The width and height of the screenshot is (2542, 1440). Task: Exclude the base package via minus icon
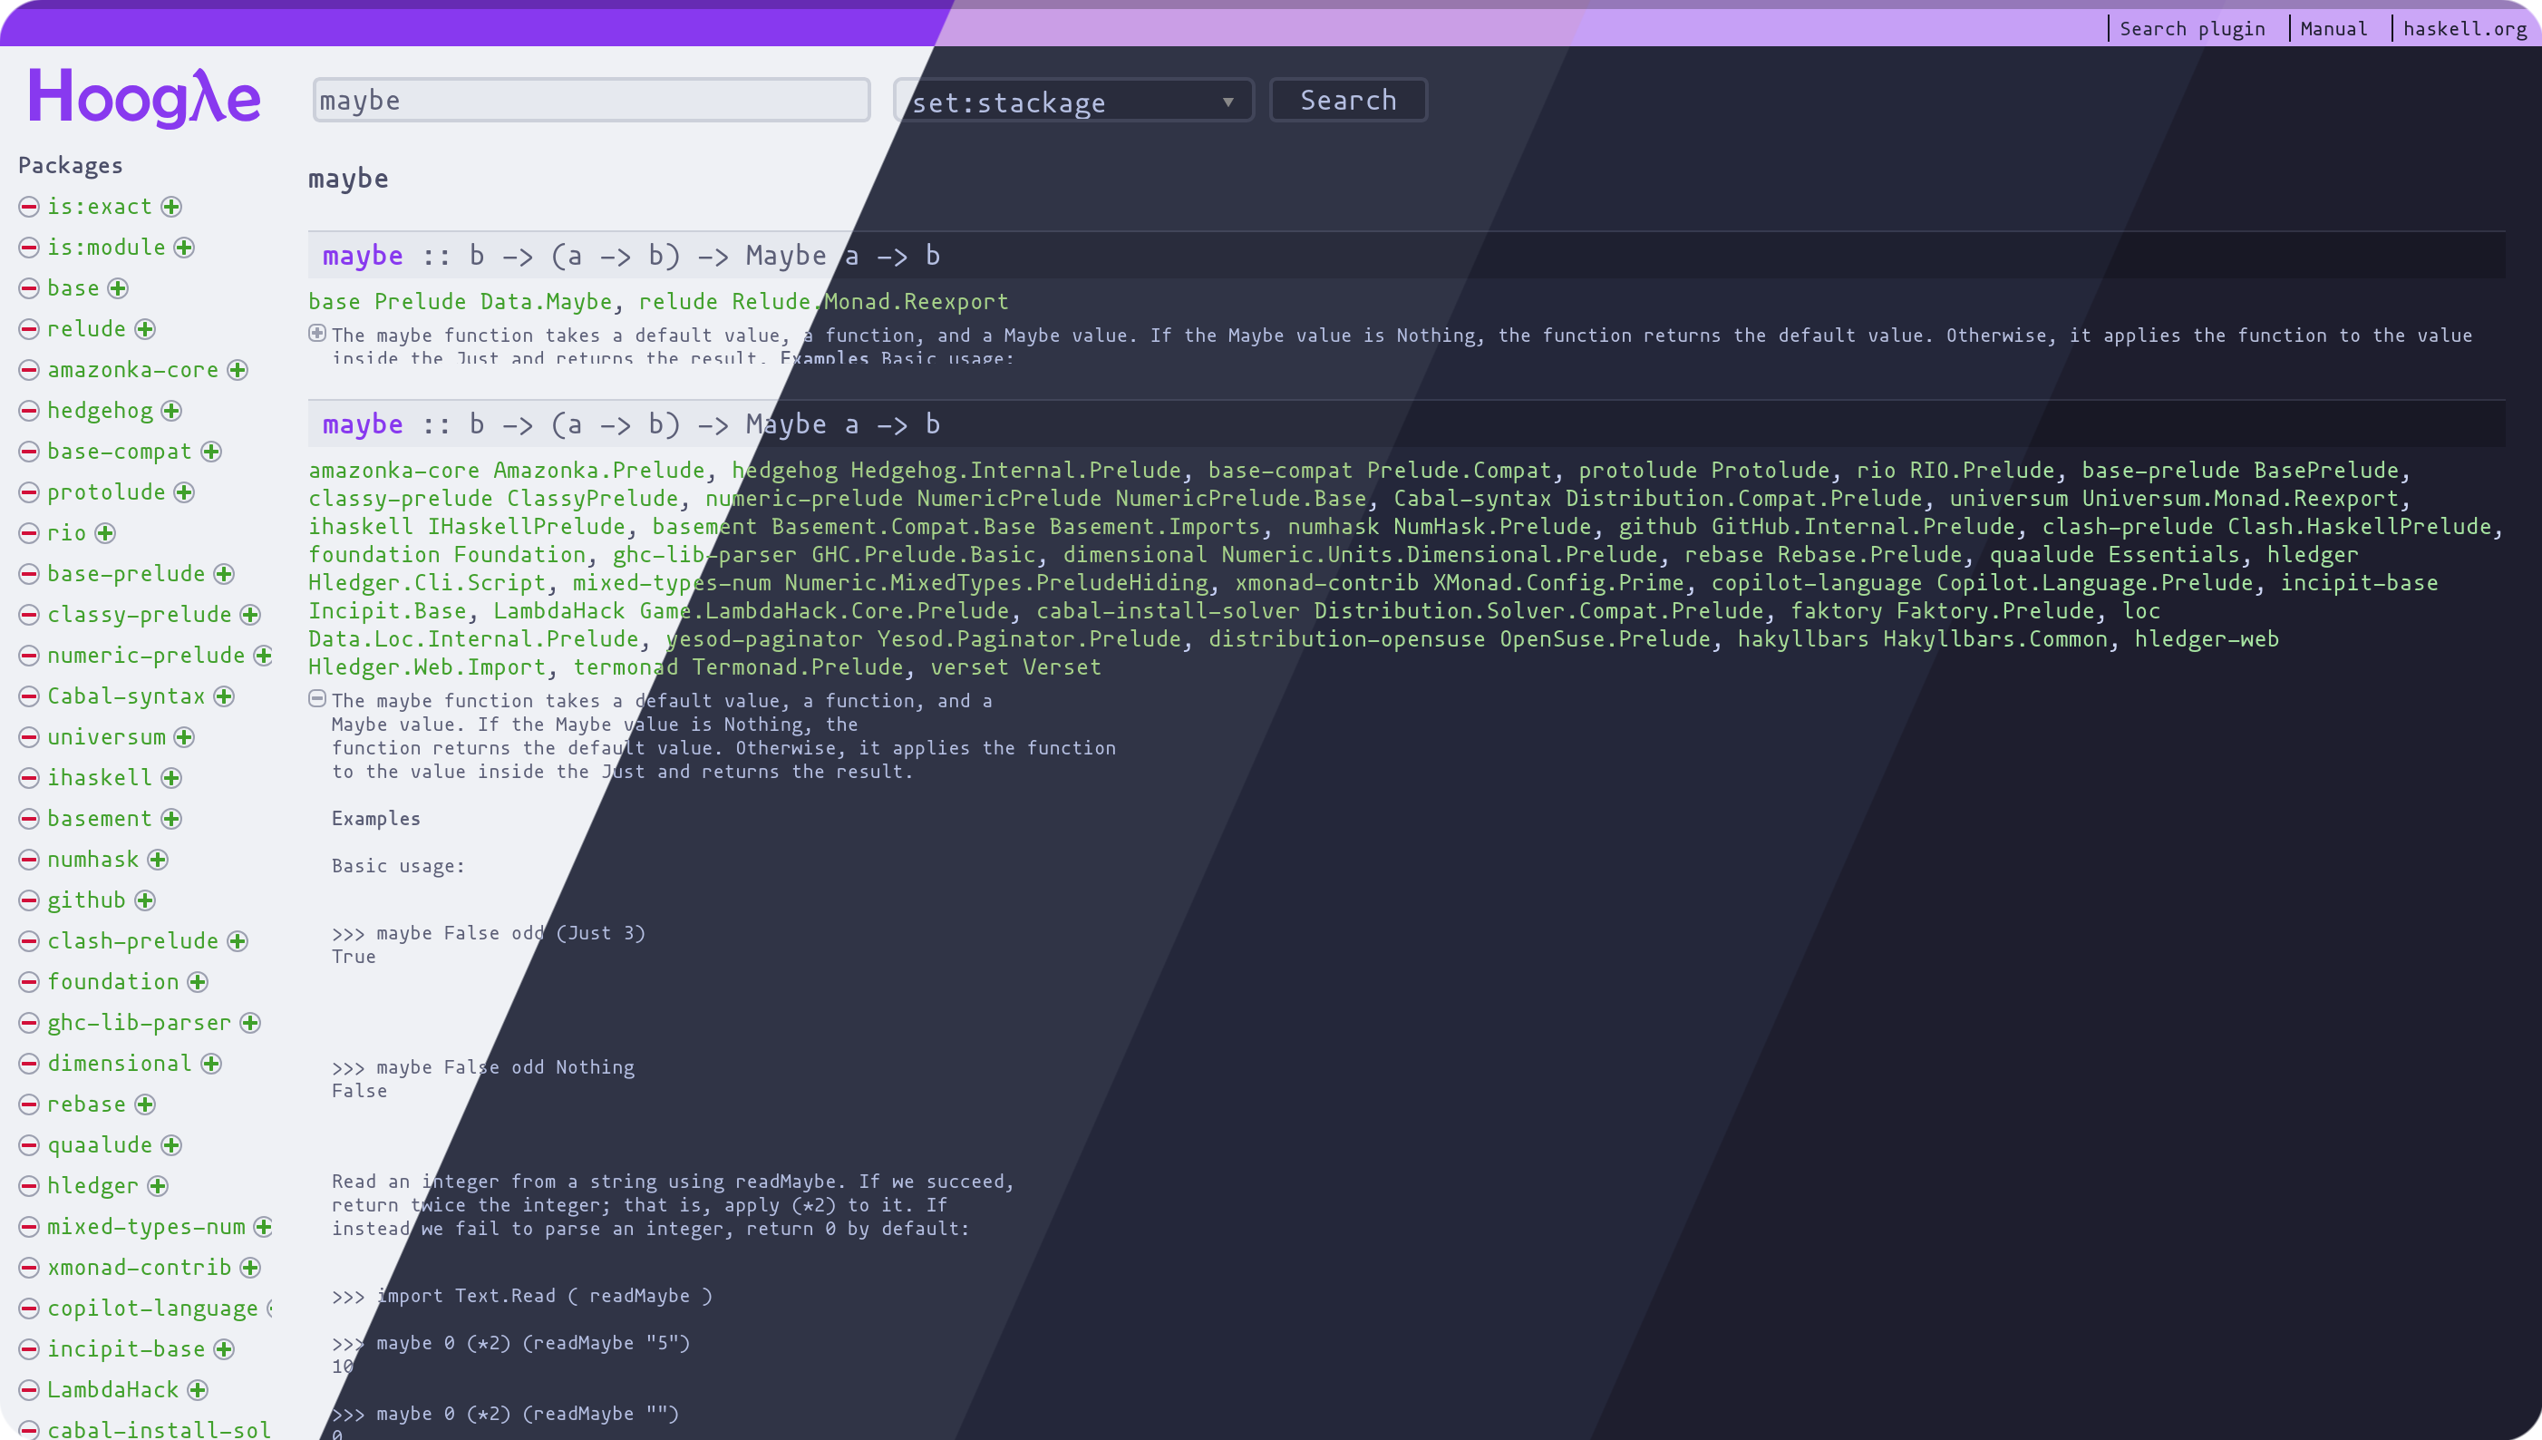pyautogui.click(x=29, y=288)
